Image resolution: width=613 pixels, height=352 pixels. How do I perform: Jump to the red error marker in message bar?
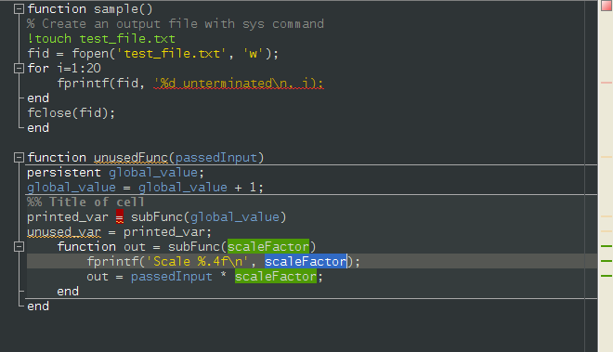click(x=606, y=83)
